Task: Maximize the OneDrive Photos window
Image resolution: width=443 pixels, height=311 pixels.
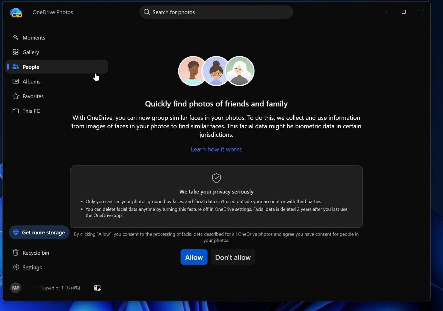Action: click(404, 12)
